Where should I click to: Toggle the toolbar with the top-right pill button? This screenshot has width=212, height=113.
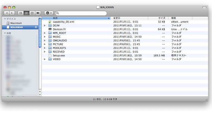pyautogui.click(x=204, y=7)
